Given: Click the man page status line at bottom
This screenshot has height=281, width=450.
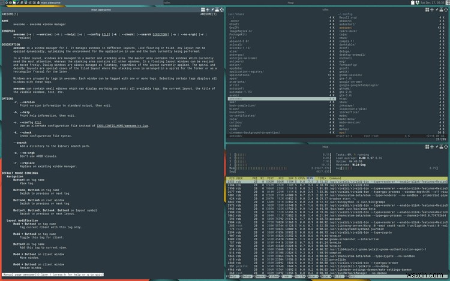Looking at the screenshot, I should (53, 274).
